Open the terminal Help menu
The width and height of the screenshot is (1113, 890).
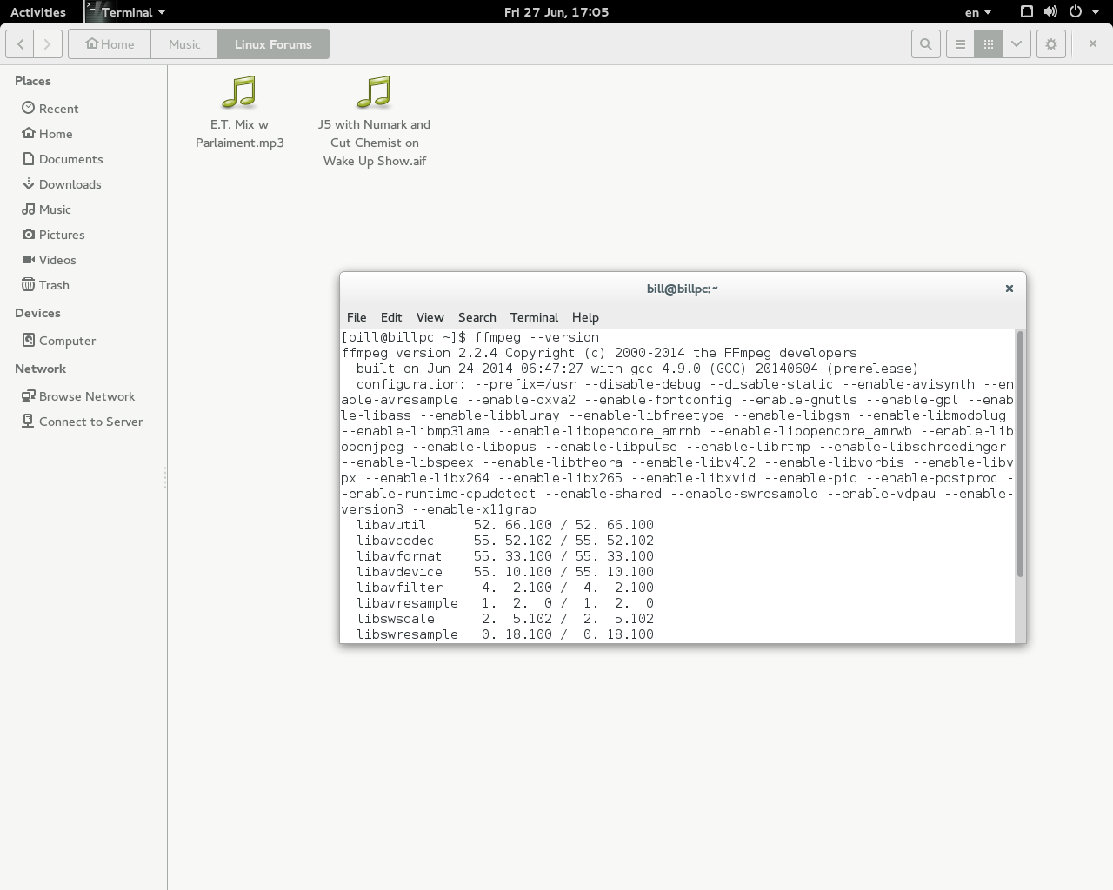pos(585,317)
